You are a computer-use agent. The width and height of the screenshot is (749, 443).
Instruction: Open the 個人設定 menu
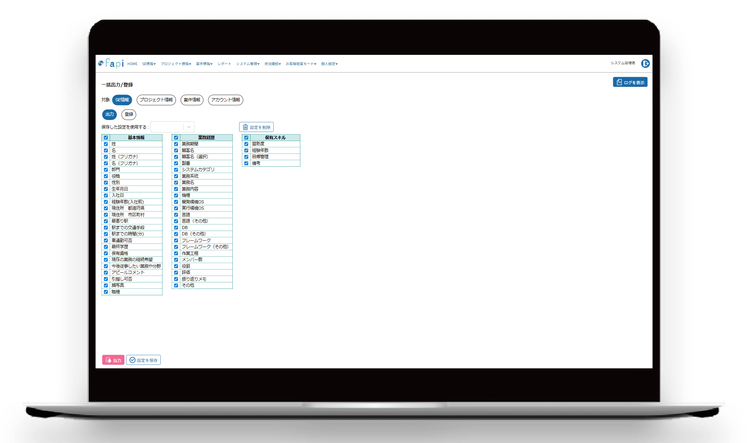point(329,64)
